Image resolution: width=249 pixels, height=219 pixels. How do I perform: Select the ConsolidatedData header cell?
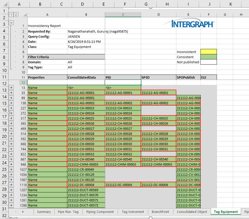pyautogui.click(x=86, y=77)
